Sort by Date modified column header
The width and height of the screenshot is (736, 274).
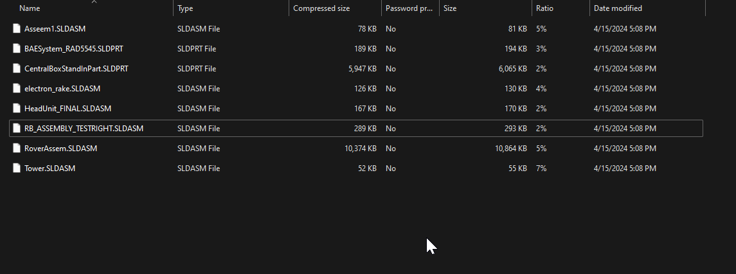618,8
